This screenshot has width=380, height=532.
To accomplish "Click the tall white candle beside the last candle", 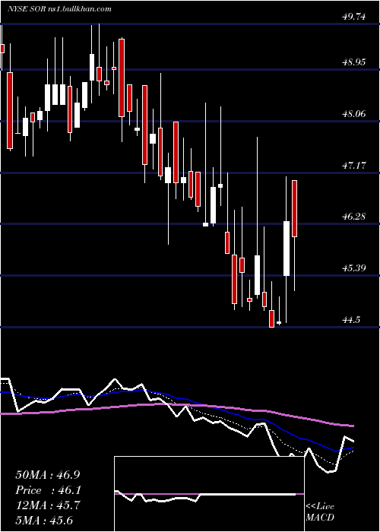I will tap(287, 249).
